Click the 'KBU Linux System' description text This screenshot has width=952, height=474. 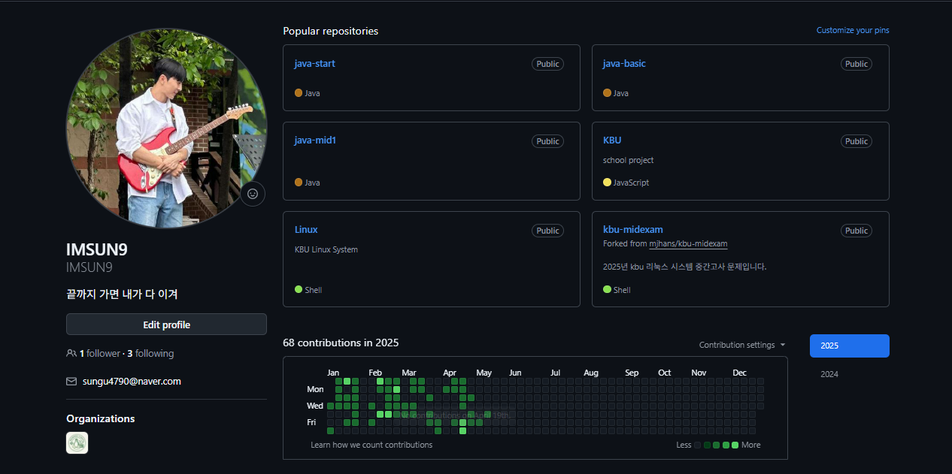(x=326, y=249)
